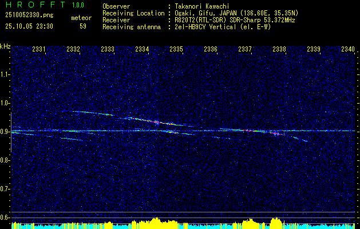Click the gray vertical range bar at left axis
The height and width of the screenshot is (229, 360).
(11, 132)
